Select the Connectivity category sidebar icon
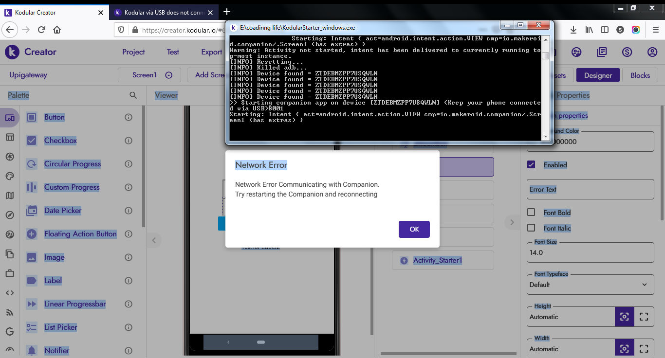 point(10,312)
